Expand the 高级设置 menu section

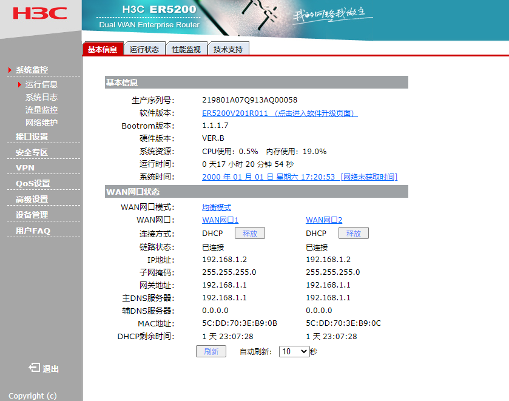coord(32,199)
